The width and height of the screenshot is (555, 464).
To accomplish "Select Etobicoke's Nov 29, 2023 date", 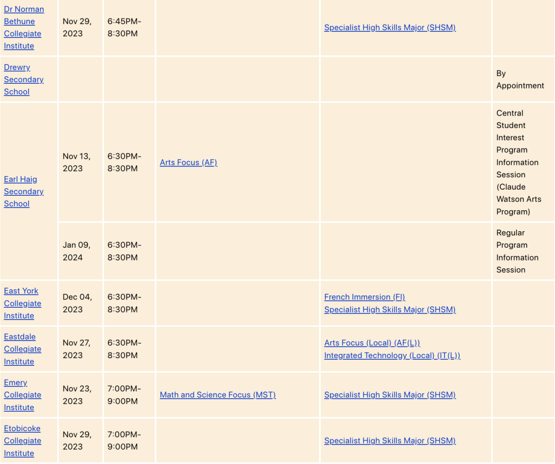I will point(77,441).
